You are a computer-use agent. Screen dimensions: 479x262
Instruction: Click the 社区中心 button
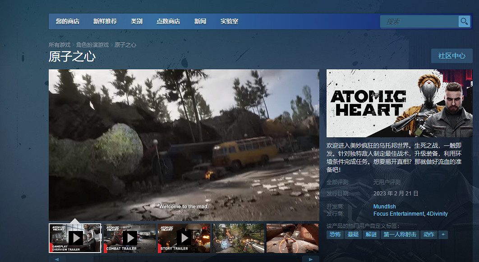(x=451, y=56)
